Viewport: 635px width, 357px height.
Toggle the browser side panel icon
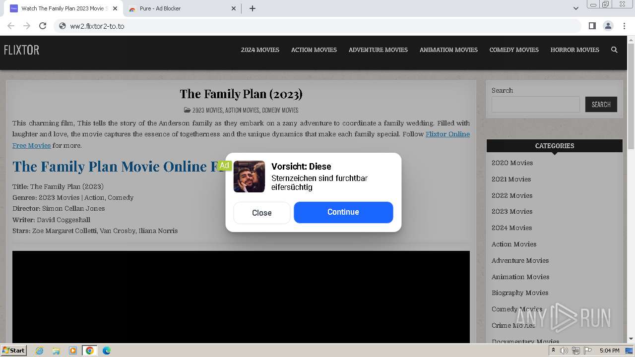(592, 26)
